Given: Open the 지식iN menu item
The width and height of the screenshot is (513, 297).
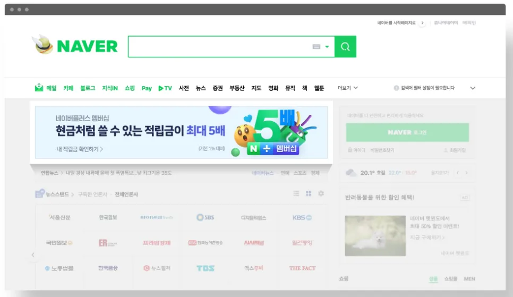Looking at the screenshot, I should click(109, 88).
